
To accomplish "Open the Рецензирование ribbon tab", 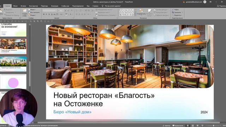I will tap(78, 6).
